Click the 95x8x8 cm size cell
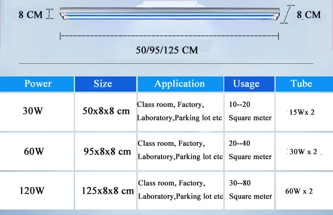 (x=107, y=151)
